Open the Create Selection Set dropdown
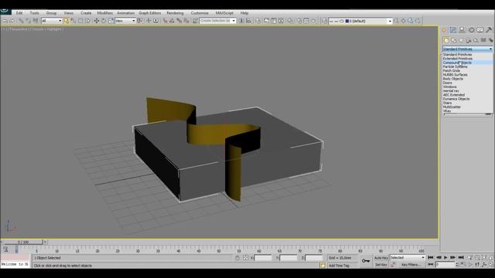The image size is (495, 278). coord(217,21)
